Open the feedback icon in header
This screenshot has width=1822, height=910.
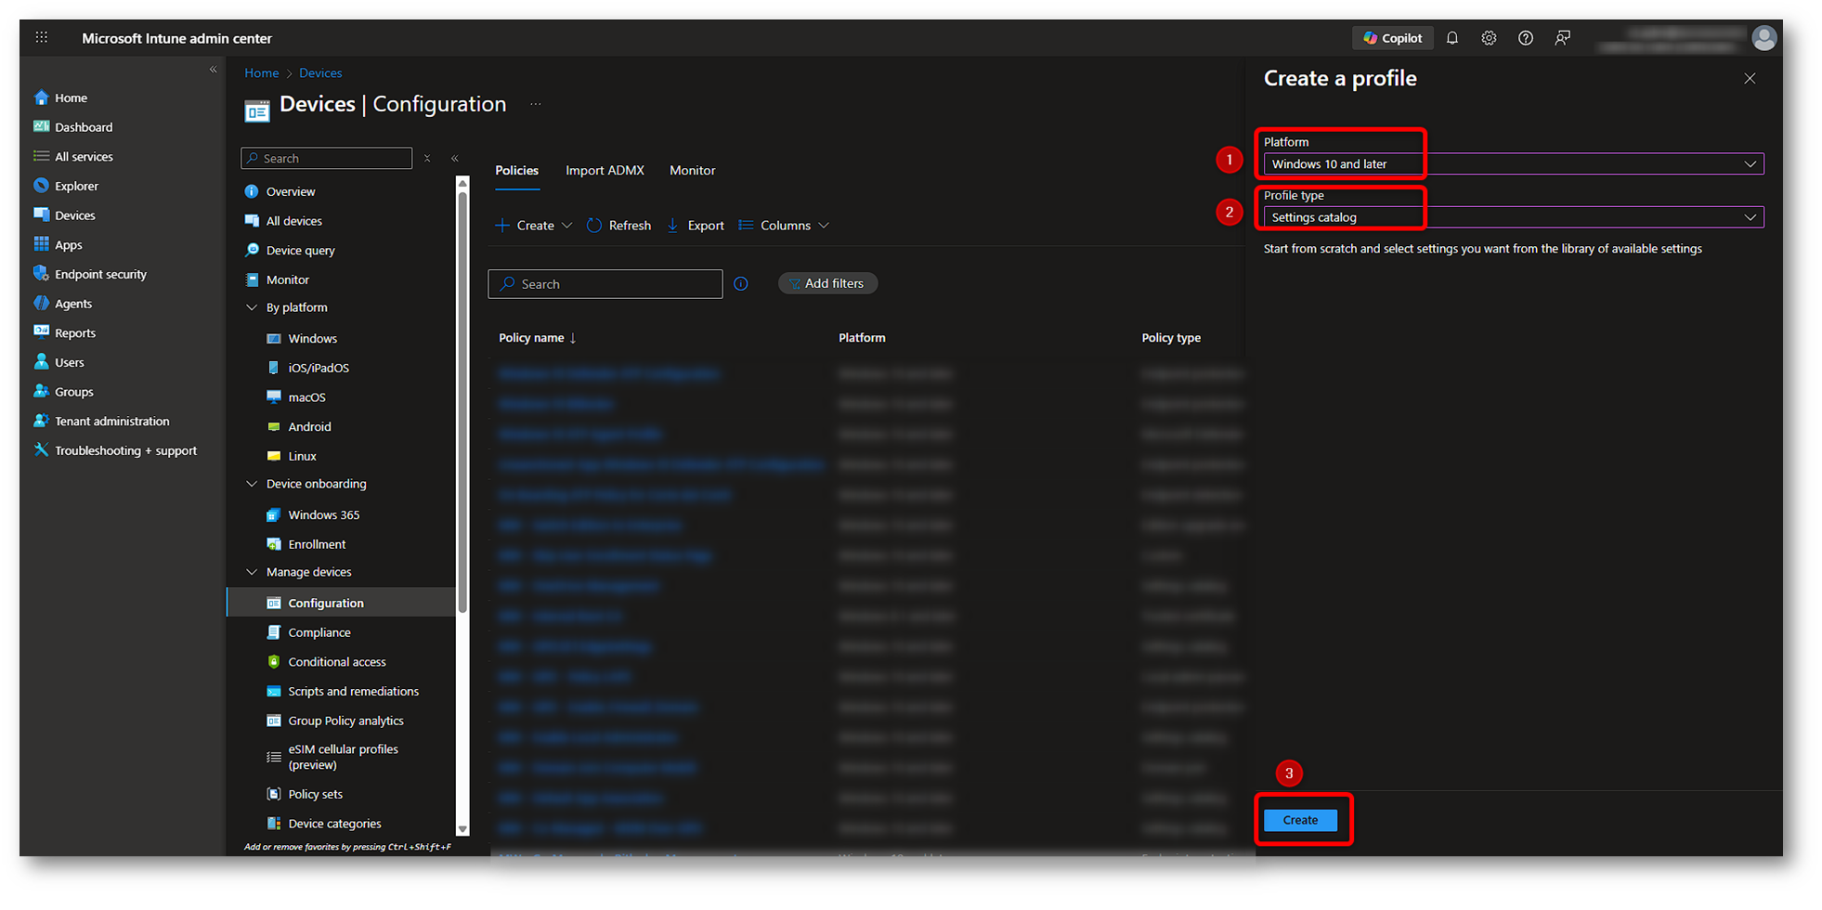coord(1563,38)
